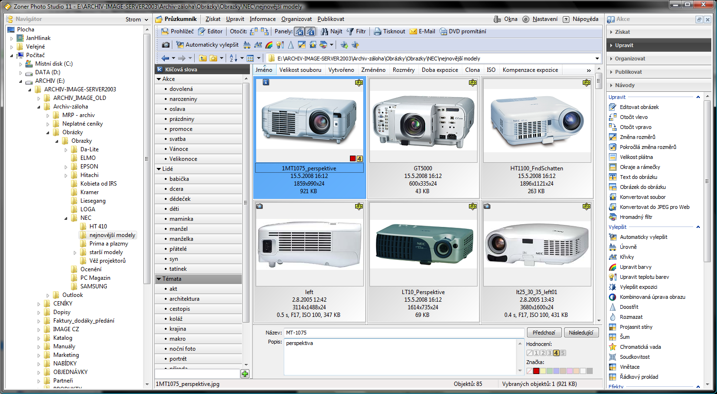The width and height of the screenshot is (717, 394).
Task: Click the rainbow color adjust toolbar icon
Action: pyautogui.click(x=269, y=45)
